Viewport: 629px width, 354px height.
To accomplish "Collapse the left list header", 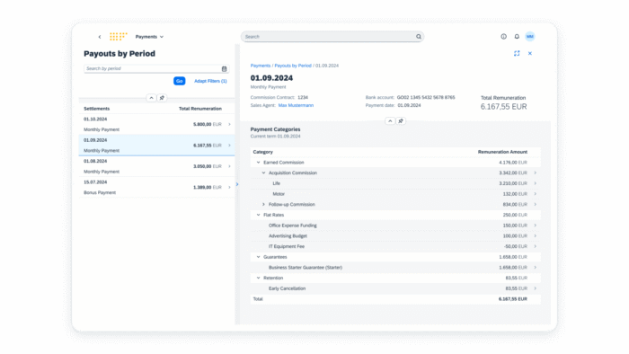I will coord(151,98).
